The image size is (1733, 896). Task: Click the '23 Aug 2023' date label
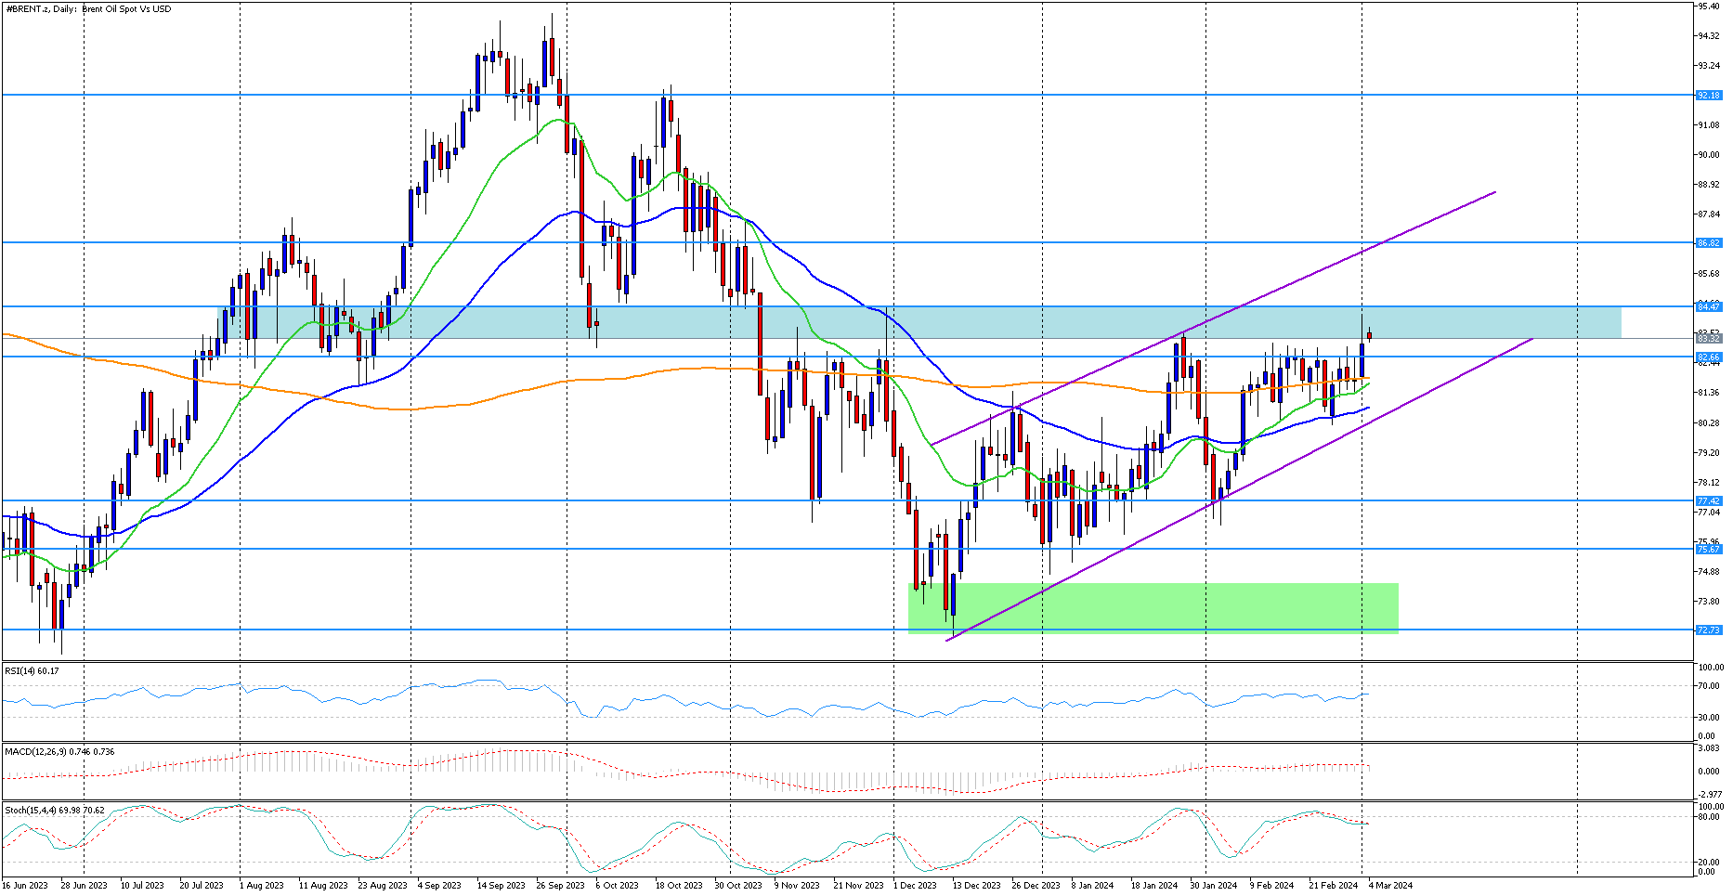(x=383, y=886)
